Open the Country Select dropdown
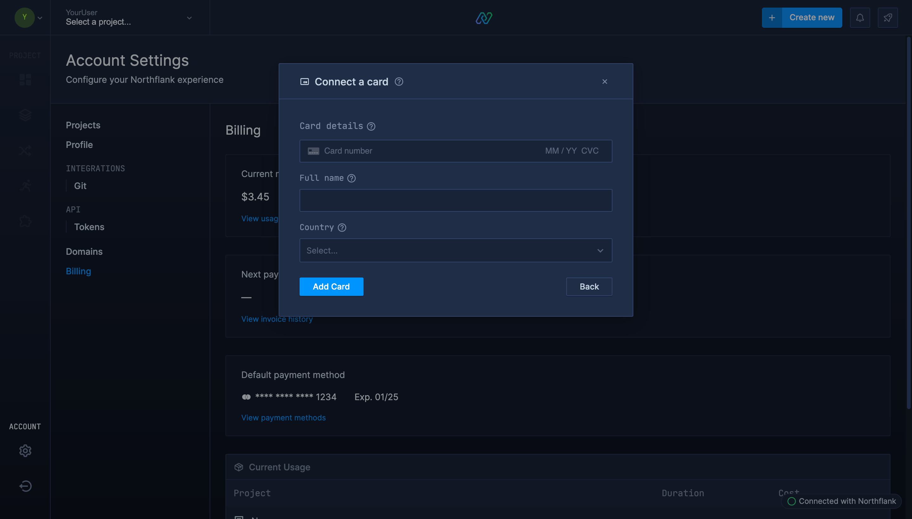 (456, 250)
